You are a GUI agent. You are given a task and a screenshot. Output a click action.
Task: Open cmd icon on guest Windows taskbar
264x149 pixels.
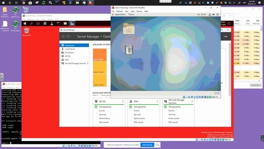59,24
